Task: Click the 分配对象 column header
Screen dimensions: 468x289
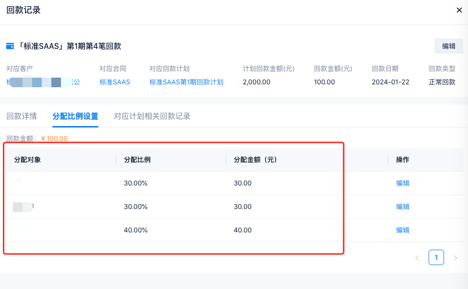Action: click(28, 160)
